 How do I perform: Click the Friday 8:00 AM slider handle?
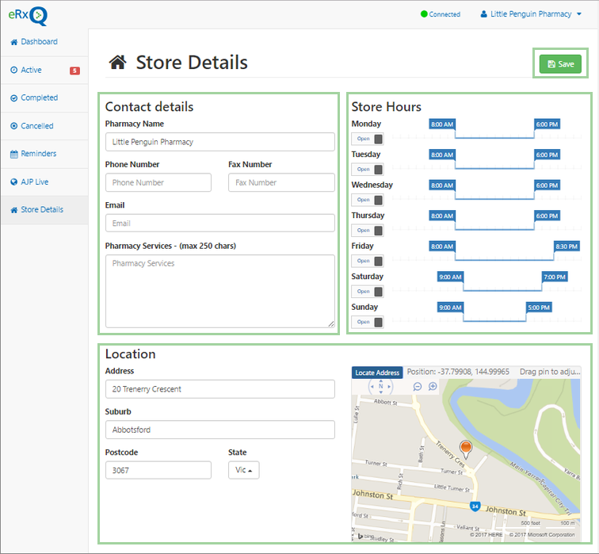coord(442,246)
